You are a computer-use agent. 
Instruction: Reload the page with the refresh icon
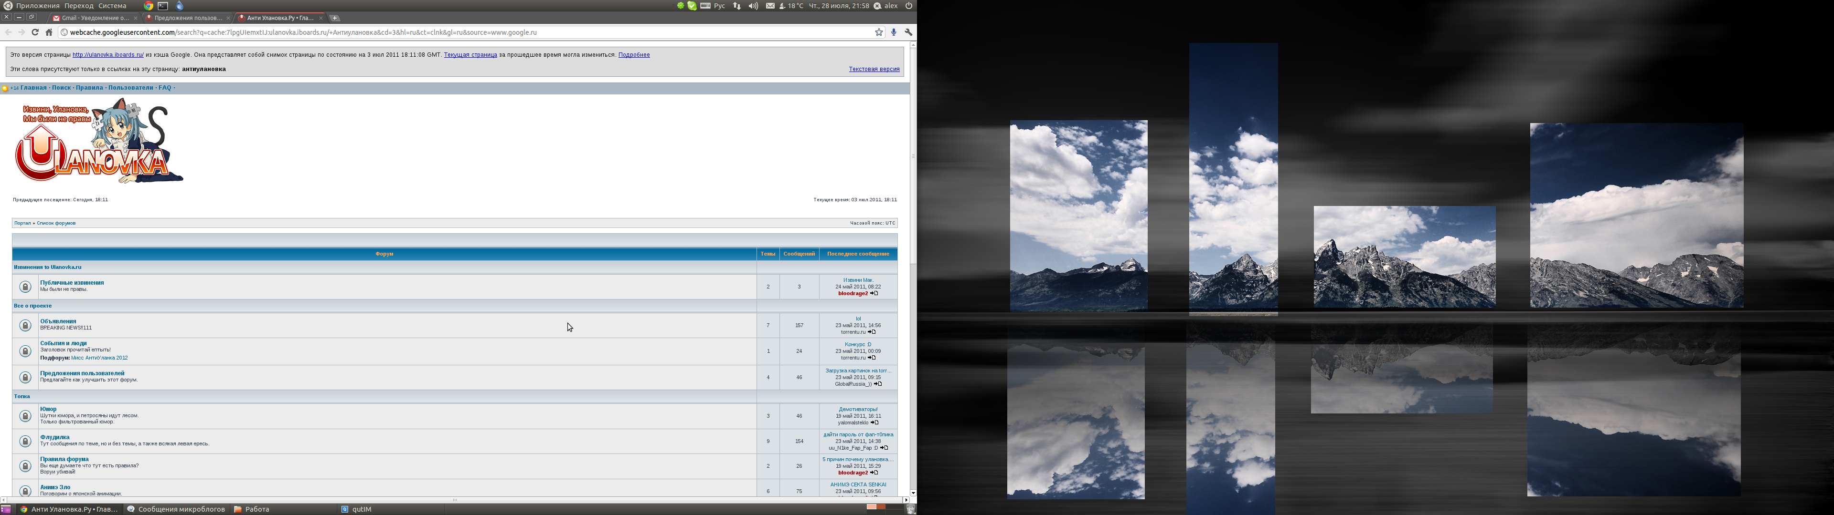coord(35,32)
